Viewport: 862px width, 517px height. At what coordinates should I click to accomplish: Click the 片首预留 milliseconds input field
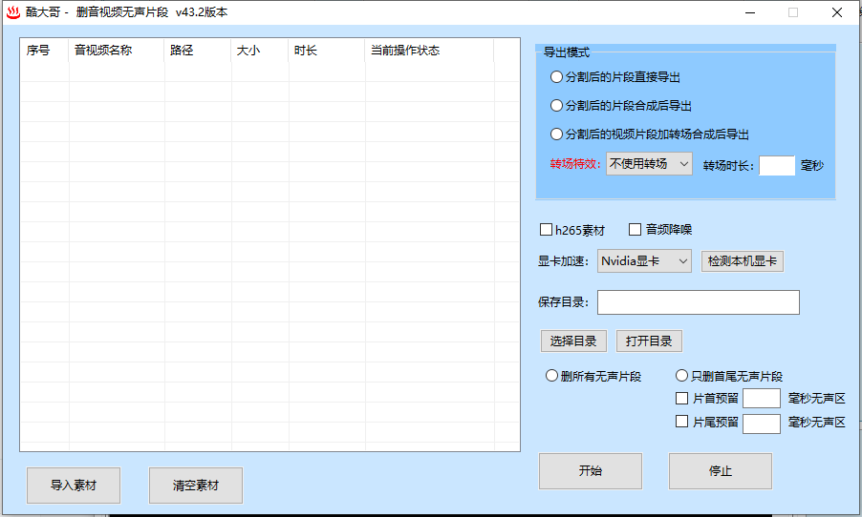[762, 399]
